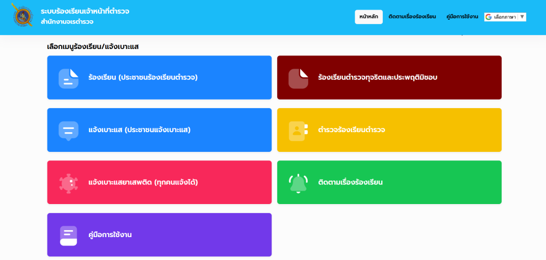Click the Royal Thai Police emblem logo
The image size is (546, 260).
coord(22,16)
